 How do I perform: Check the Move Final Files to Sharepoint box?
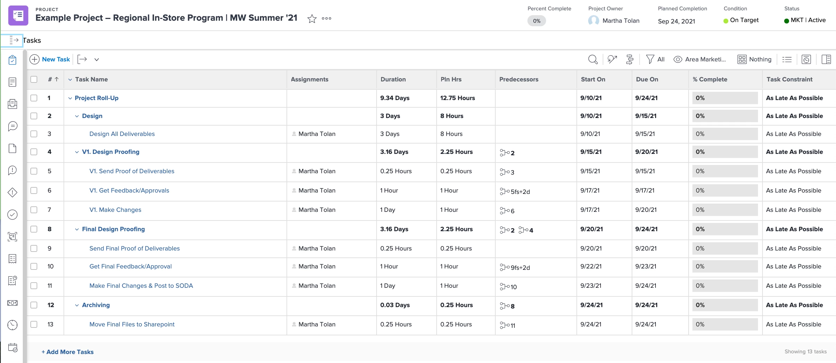tap(34, 324)
